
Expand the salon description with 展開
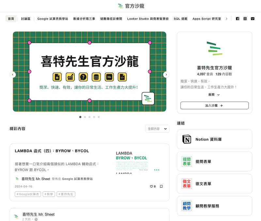(x=214, y=94)
